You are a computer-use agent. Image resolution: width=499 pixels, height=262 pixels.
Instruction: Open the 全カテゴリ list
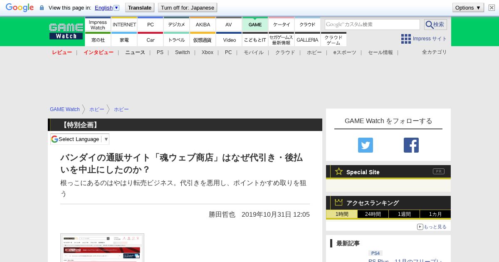coord(435,52)
